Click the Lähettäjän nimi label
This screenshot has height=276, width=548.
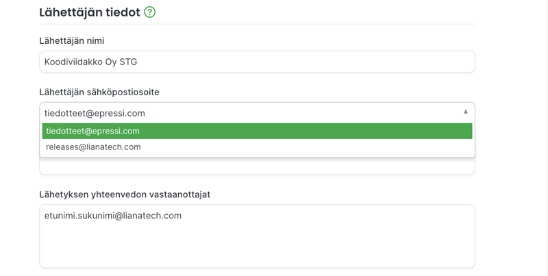pyautogui.click(x=72, y=41)
